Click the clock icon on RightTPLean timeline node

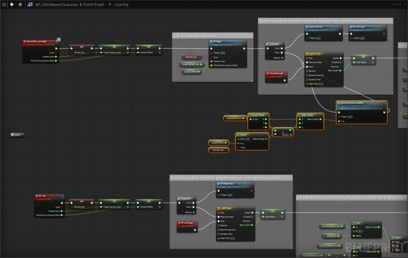point(306,53)
